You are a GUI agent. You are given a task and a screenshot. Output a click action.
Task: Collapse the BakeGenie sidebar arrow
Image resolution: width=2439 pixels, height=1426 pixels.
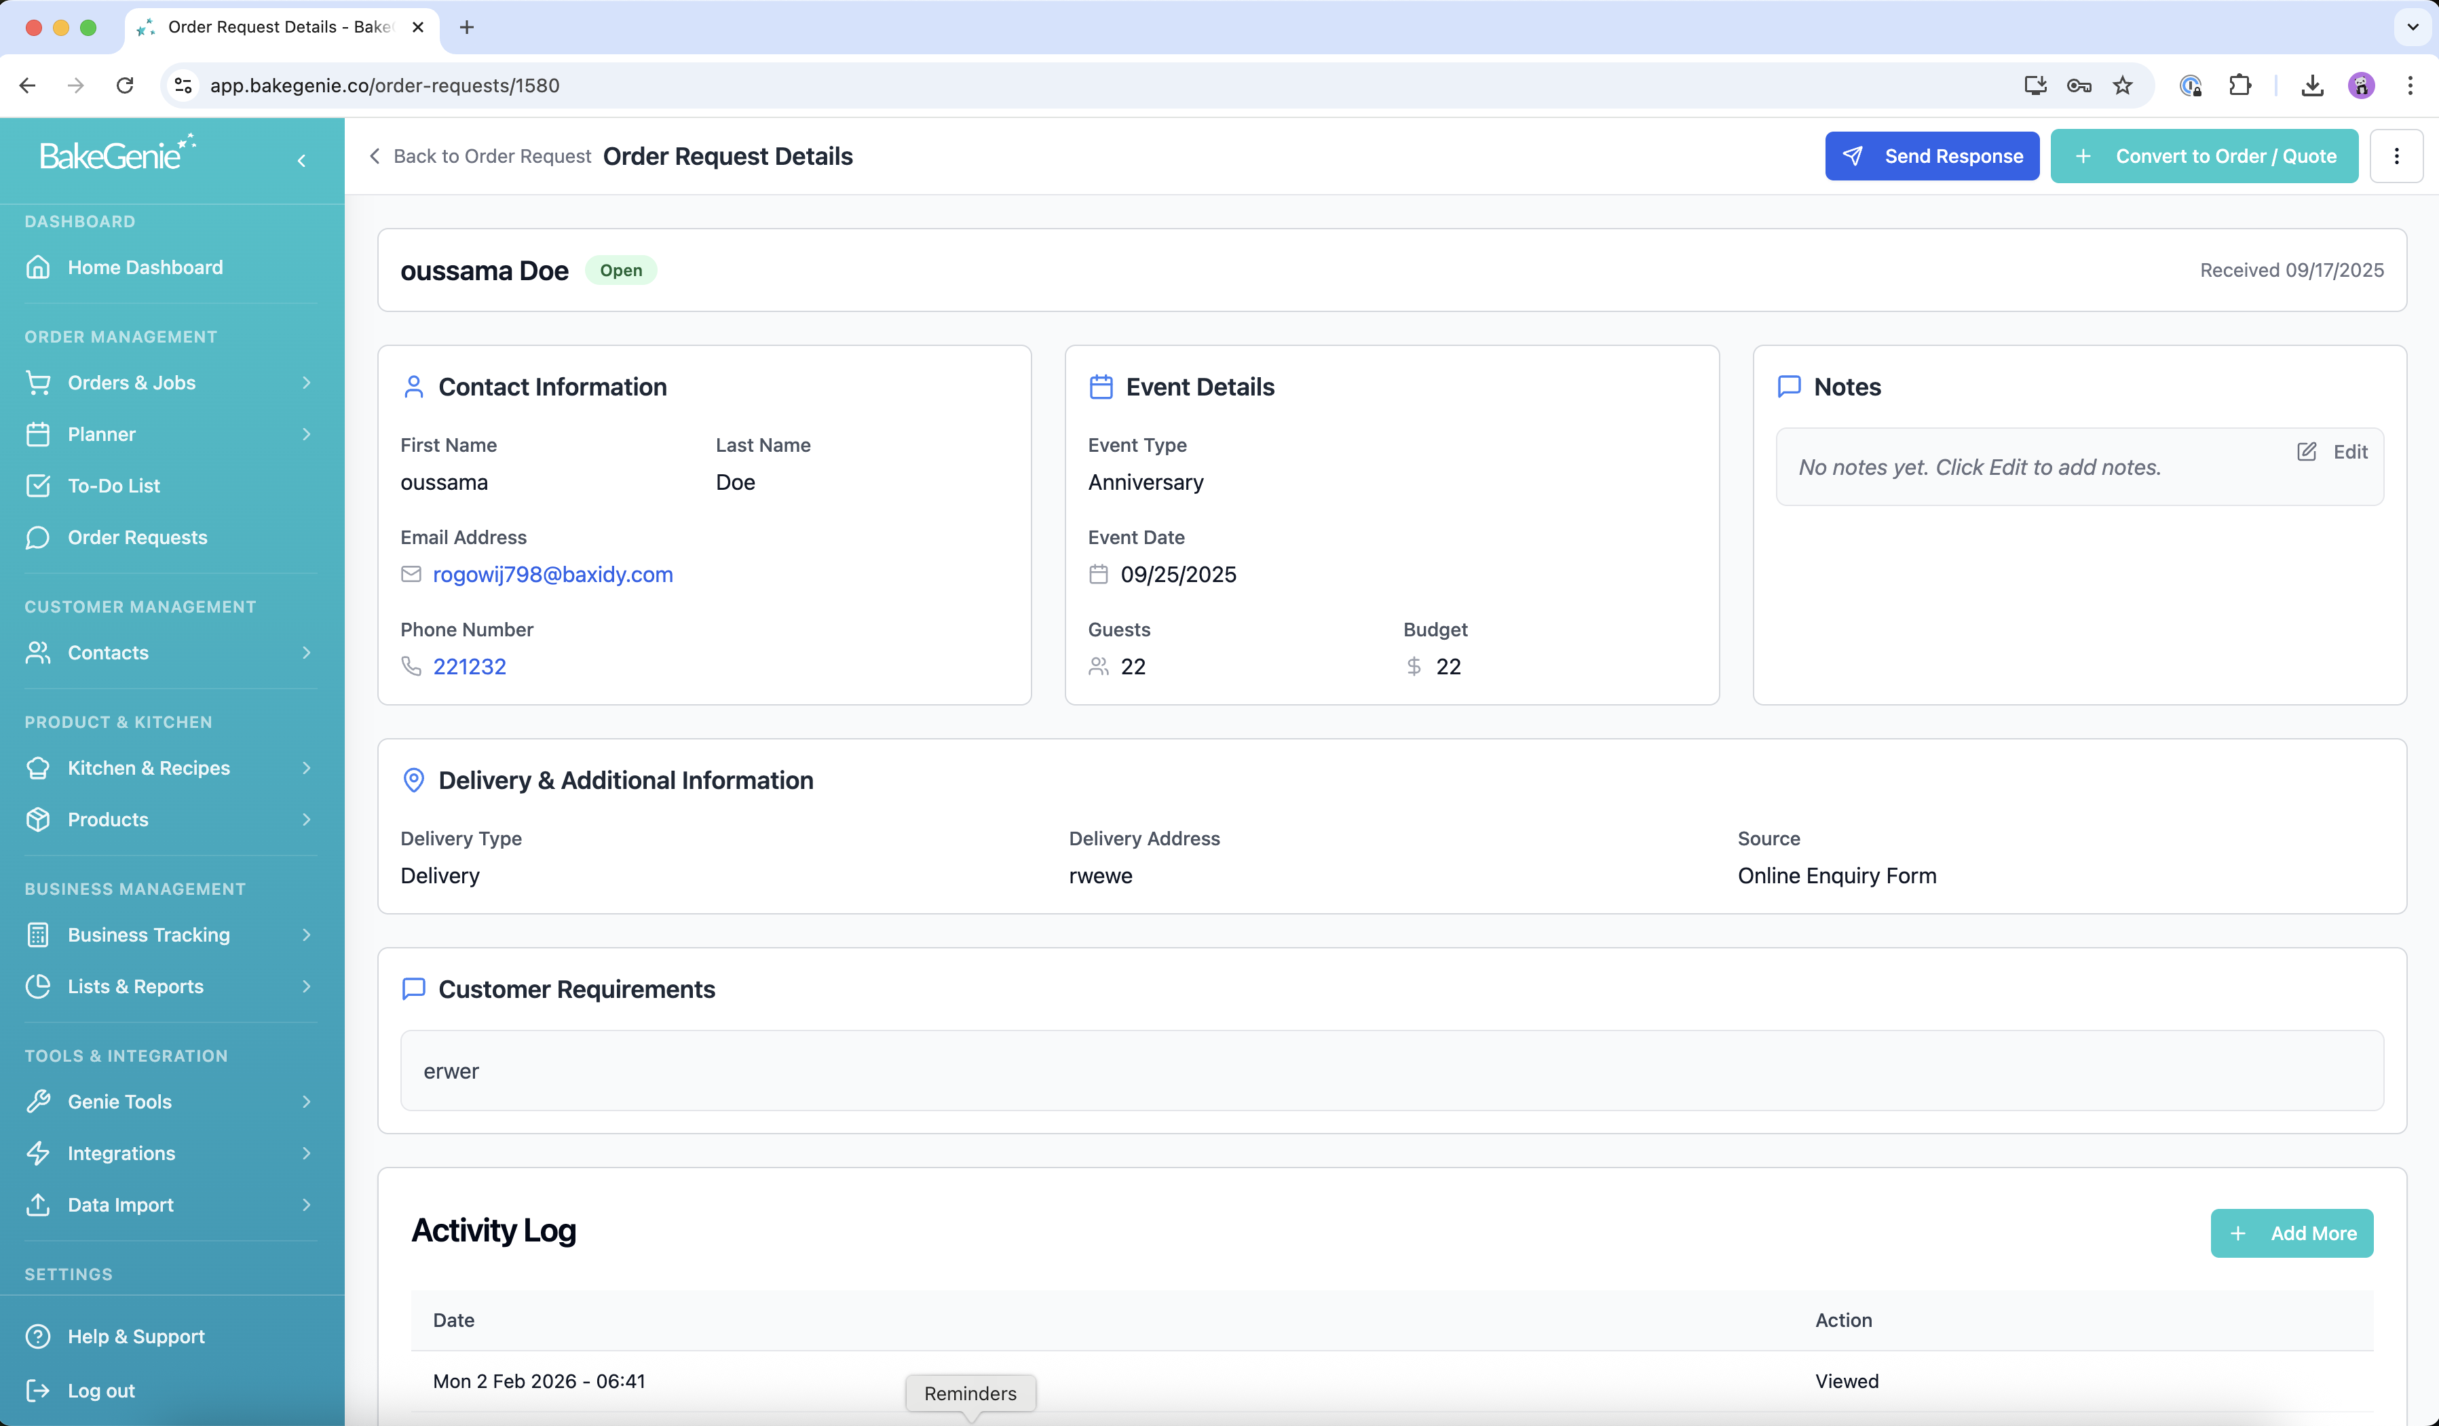click(x=301, y=161)
